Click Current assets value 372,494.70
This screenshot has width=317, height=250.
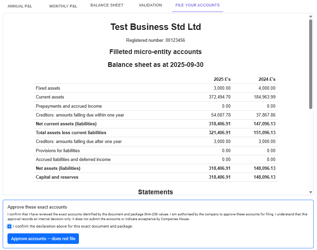220,97
